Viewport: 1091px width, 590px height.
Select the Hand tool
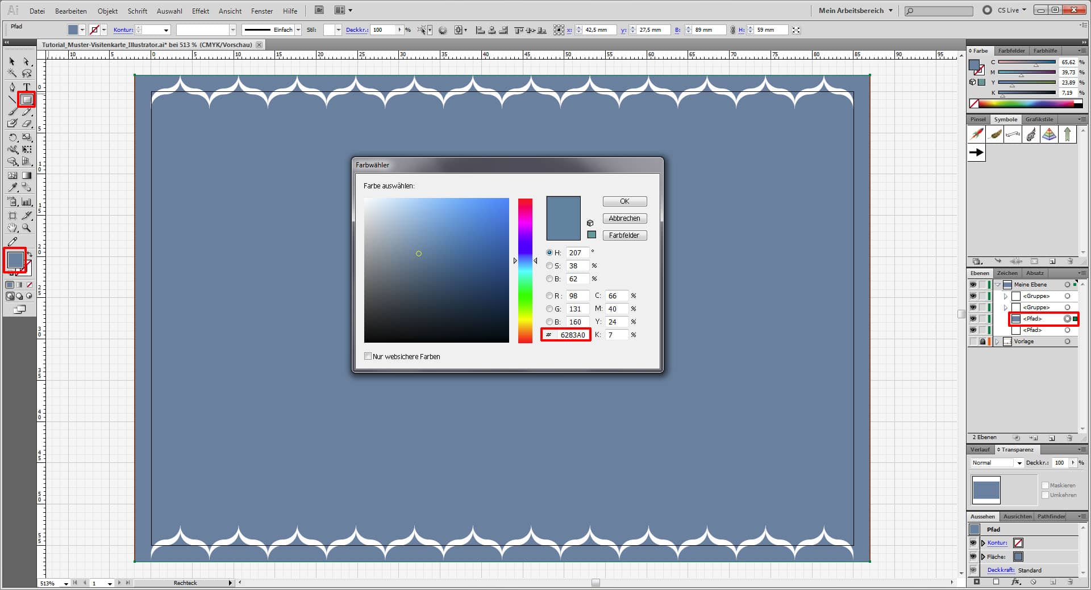point(12,228)
